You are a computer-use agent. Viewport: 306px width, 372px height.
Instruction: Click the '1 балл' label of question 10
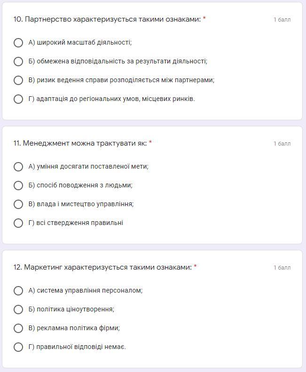click(282, 20)
